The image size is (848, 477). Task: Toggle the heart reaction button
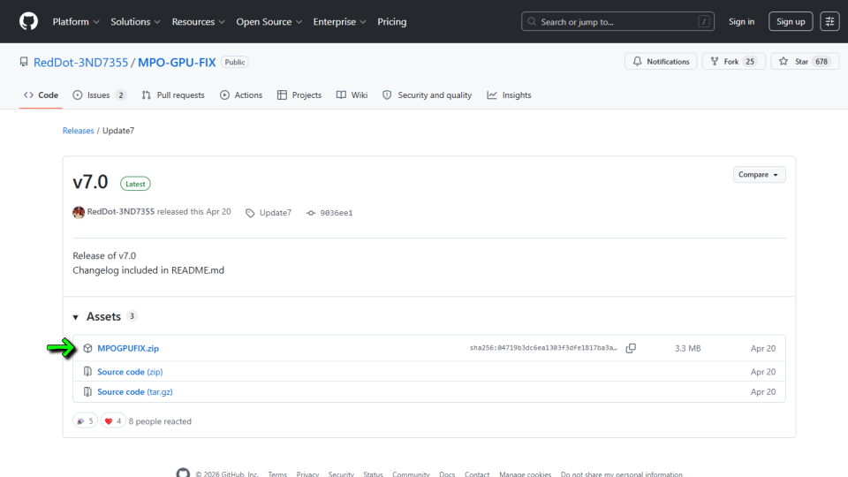coord(113,420)
